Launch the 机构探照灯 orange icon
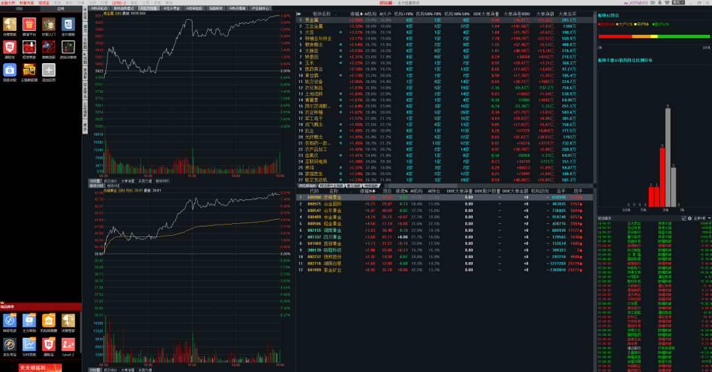Screen dimensions: 712x372 [49, 321]
